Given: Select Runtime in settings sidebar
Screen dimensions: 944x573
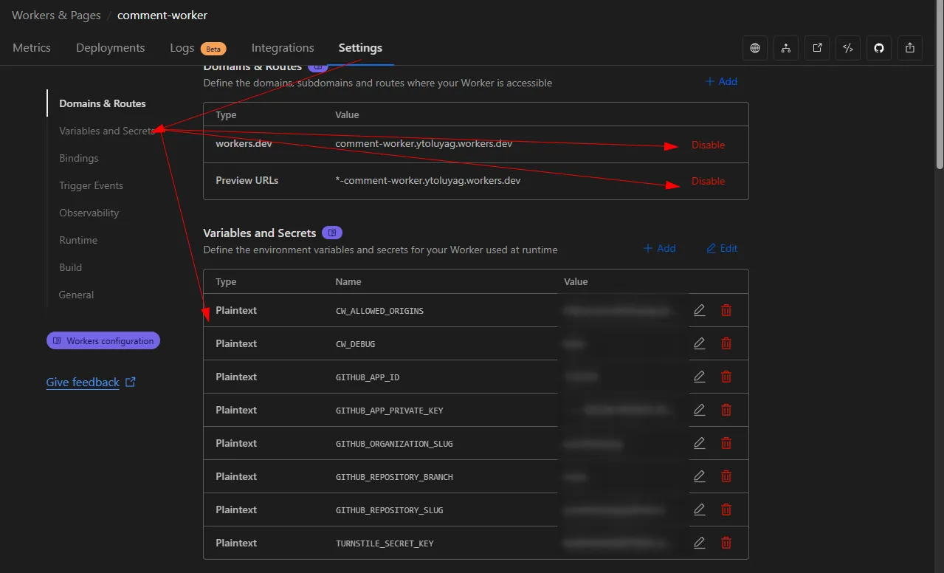Looking at the screenshot, I should tap(78, 240).
